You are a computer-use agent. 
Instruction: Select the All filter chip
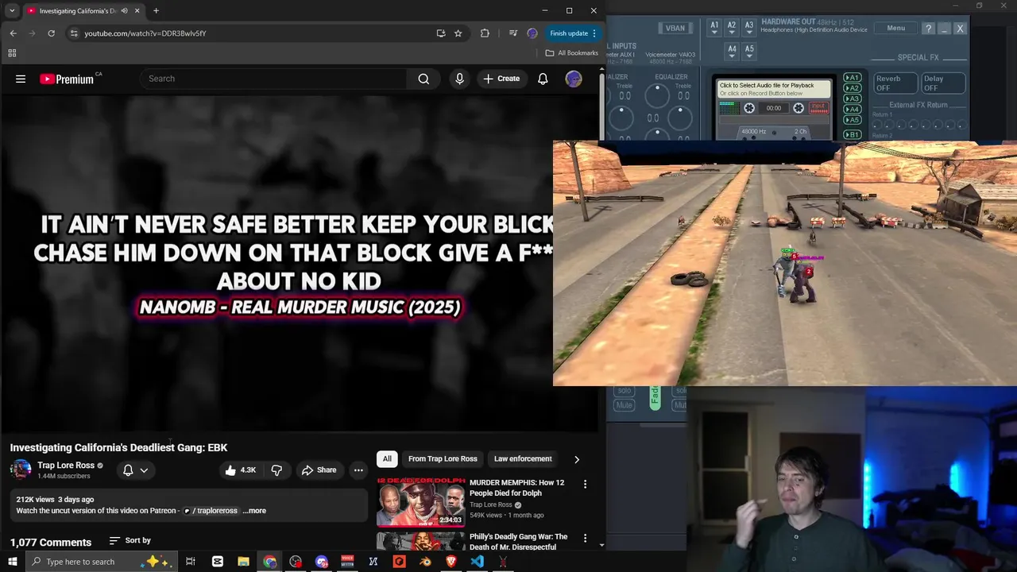387,458
